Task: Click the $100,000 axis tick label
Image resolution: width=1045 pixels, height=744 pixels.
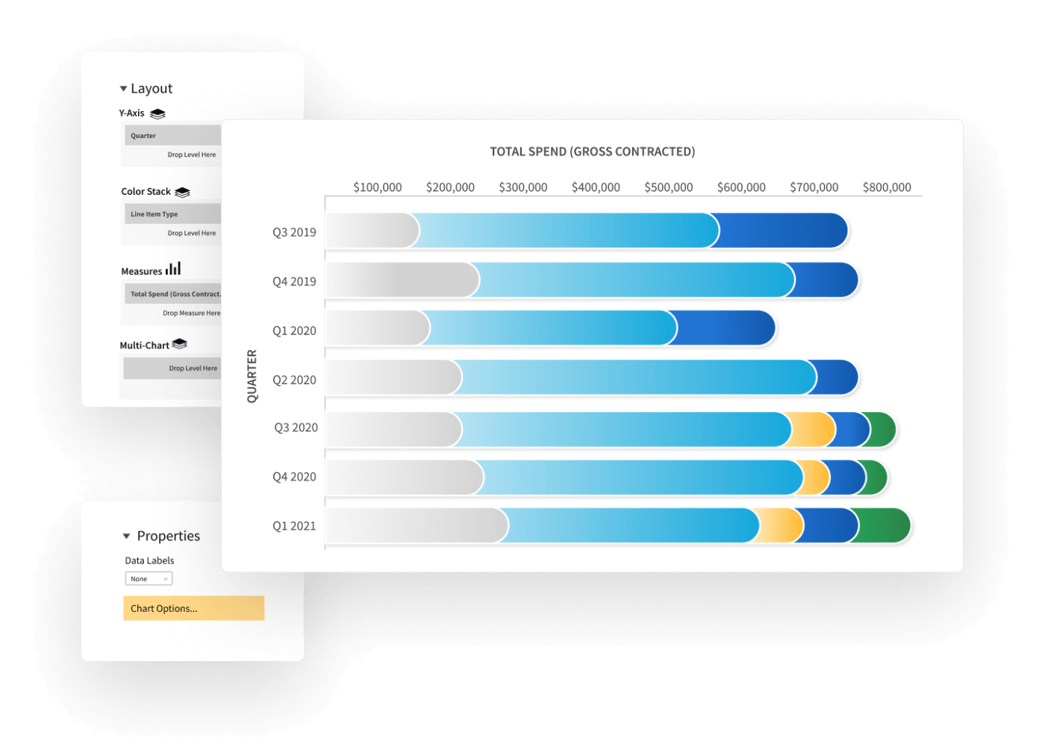Action: click(x=378, y=187)
